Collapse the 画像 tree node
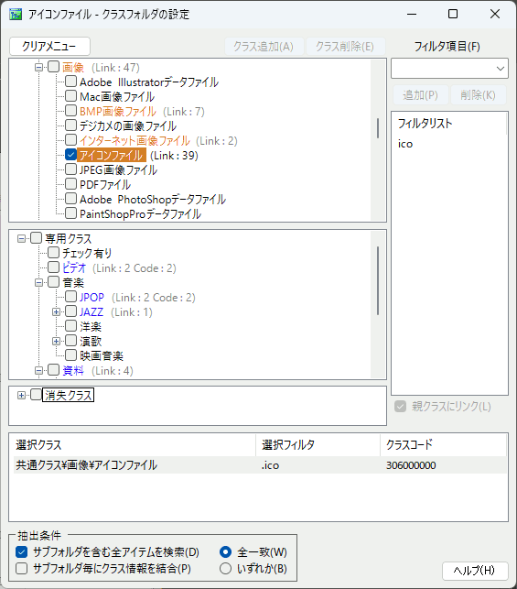Screen dimensions: 517x589 point(38,68)
